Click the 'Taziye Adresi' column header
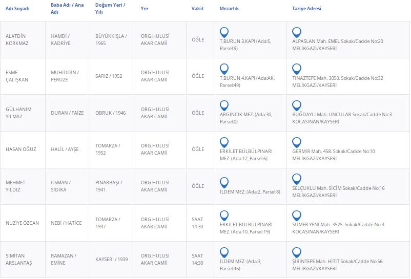This screenshot has height=279, width=411. (306, 9)
